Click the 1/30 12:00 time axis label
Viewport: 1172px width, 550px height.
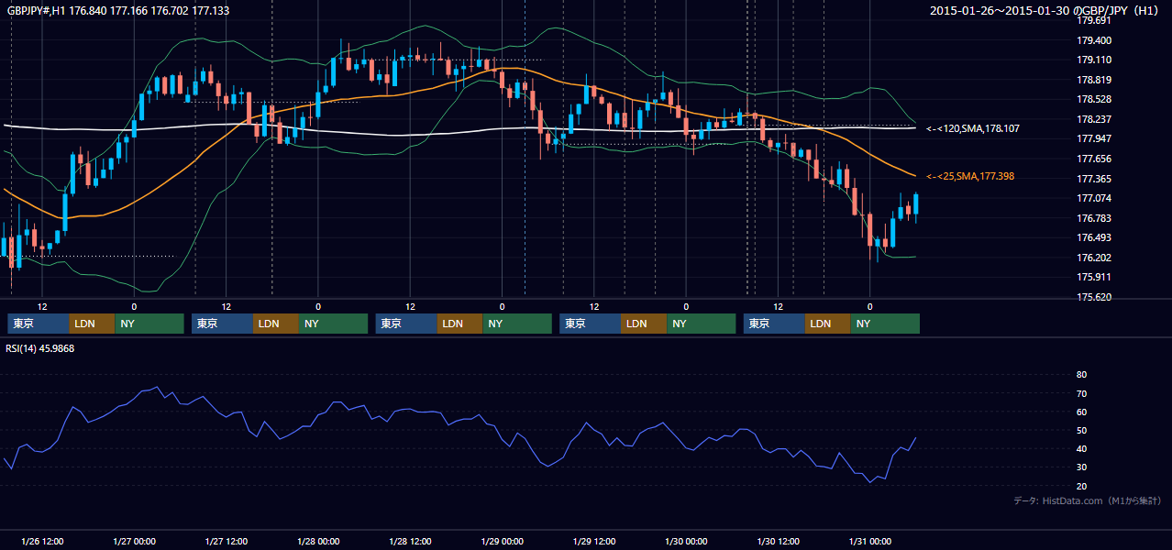(778, 541)
